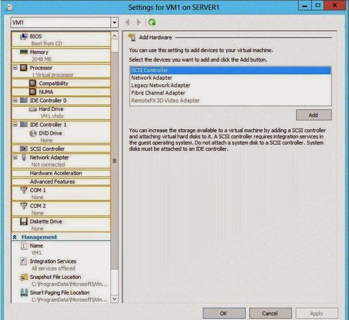
Task: Select Legacy Network Adapter in device list
Action: (x=231, y=85)
